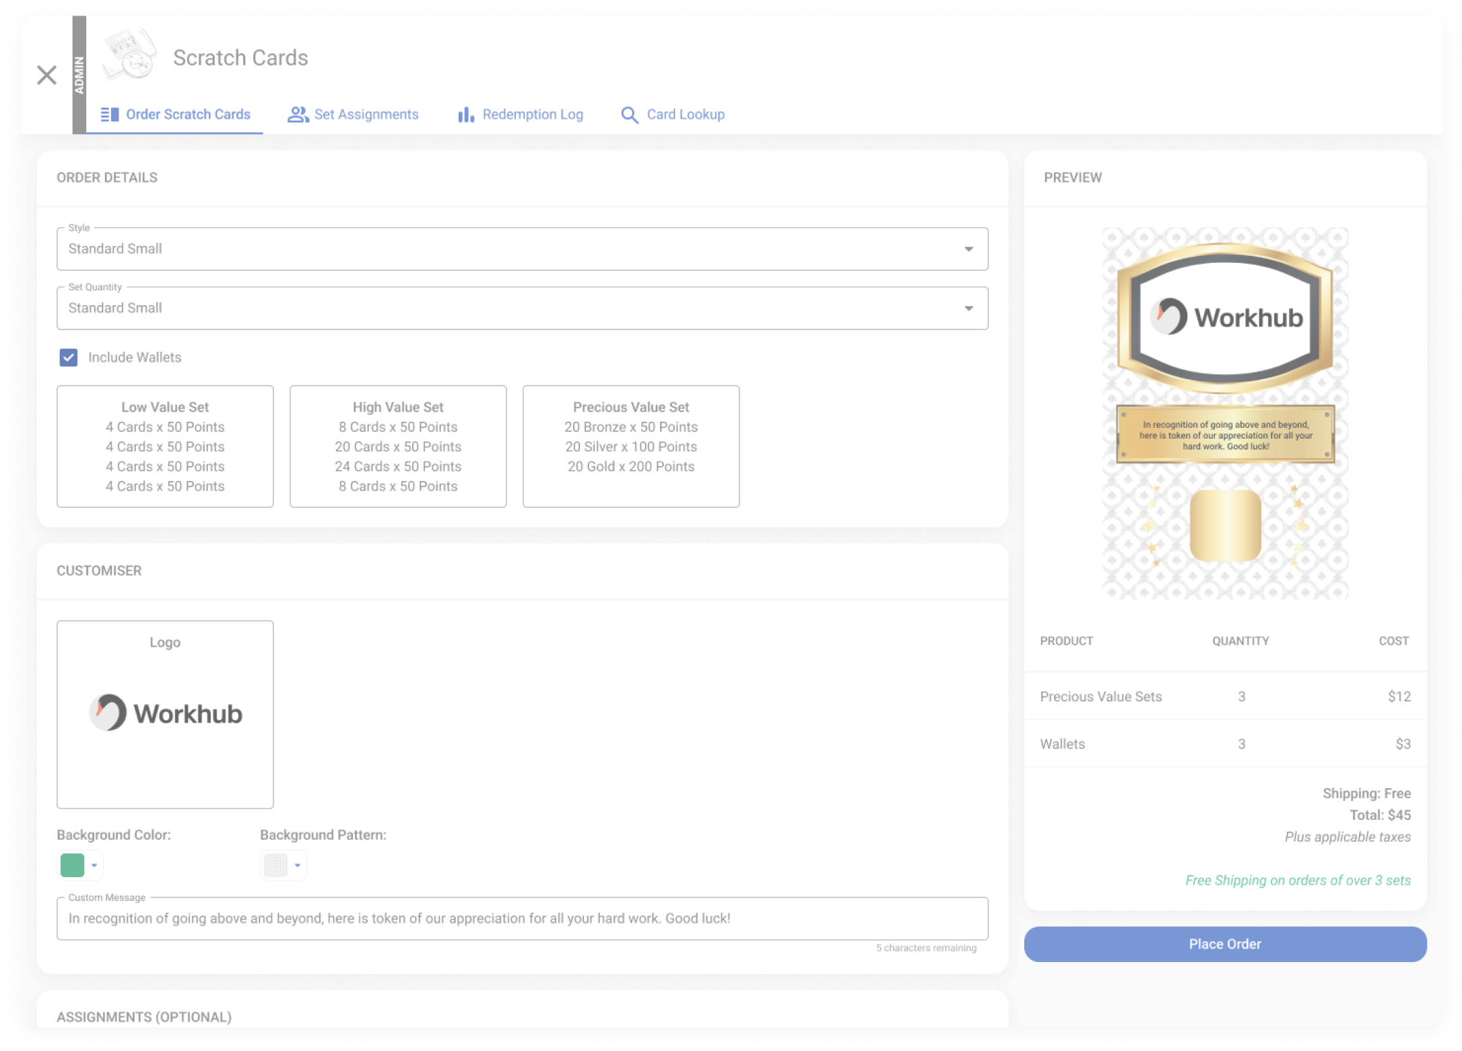Select the Low Value Set card
Screen dimensions: 1462x1051
tap(165, 446)
